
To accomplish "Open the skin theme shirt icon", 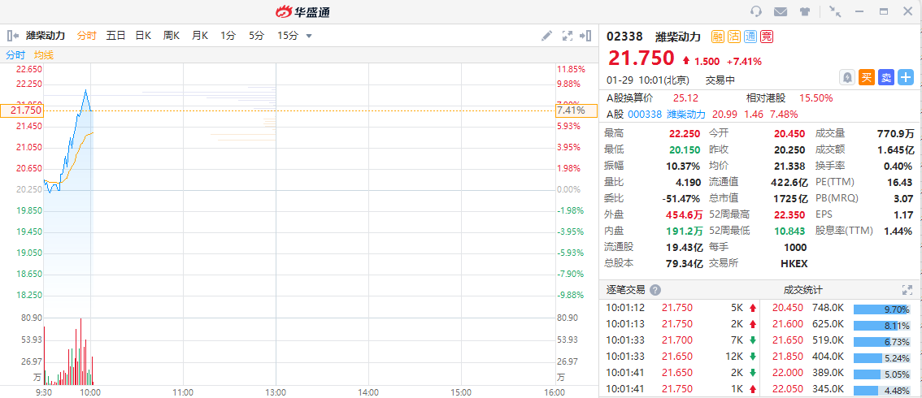I will [x=805, y=11].
